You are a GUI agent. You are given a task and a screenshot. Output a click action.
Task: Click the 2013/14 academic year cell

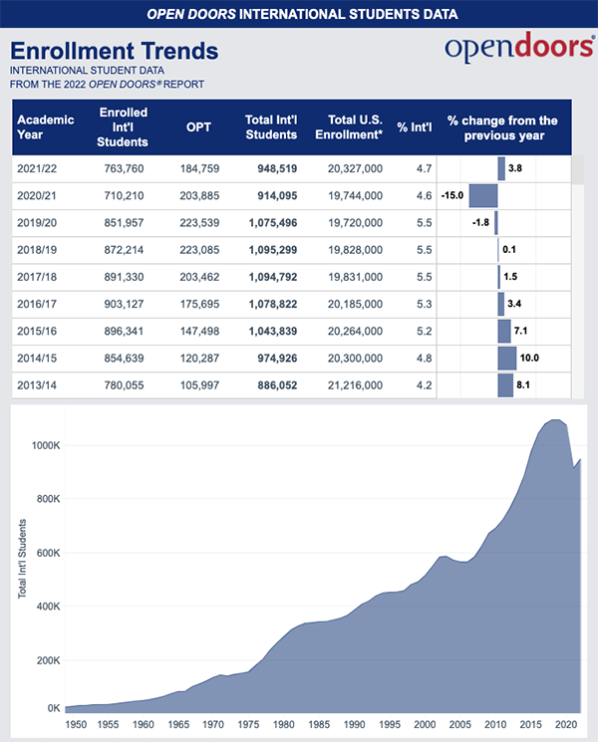click(x=37, y=385)
